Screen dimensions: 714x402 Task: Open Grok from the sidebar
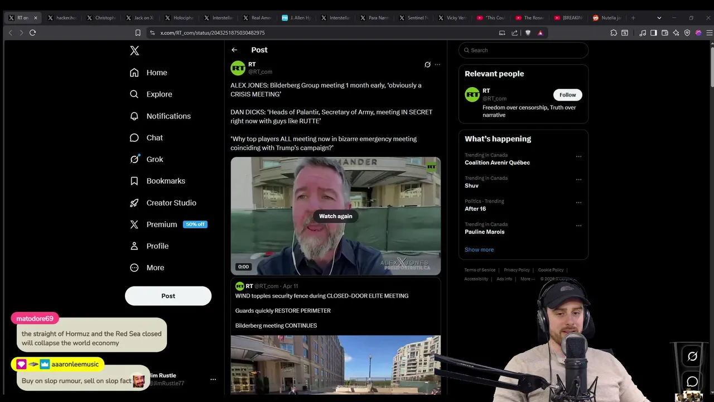pos(146,159)
